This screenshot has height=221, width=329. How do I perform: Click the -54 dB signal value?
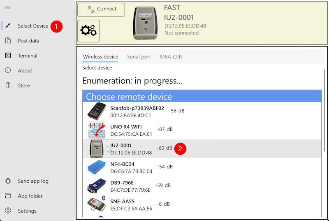click(x=165, y=167)
